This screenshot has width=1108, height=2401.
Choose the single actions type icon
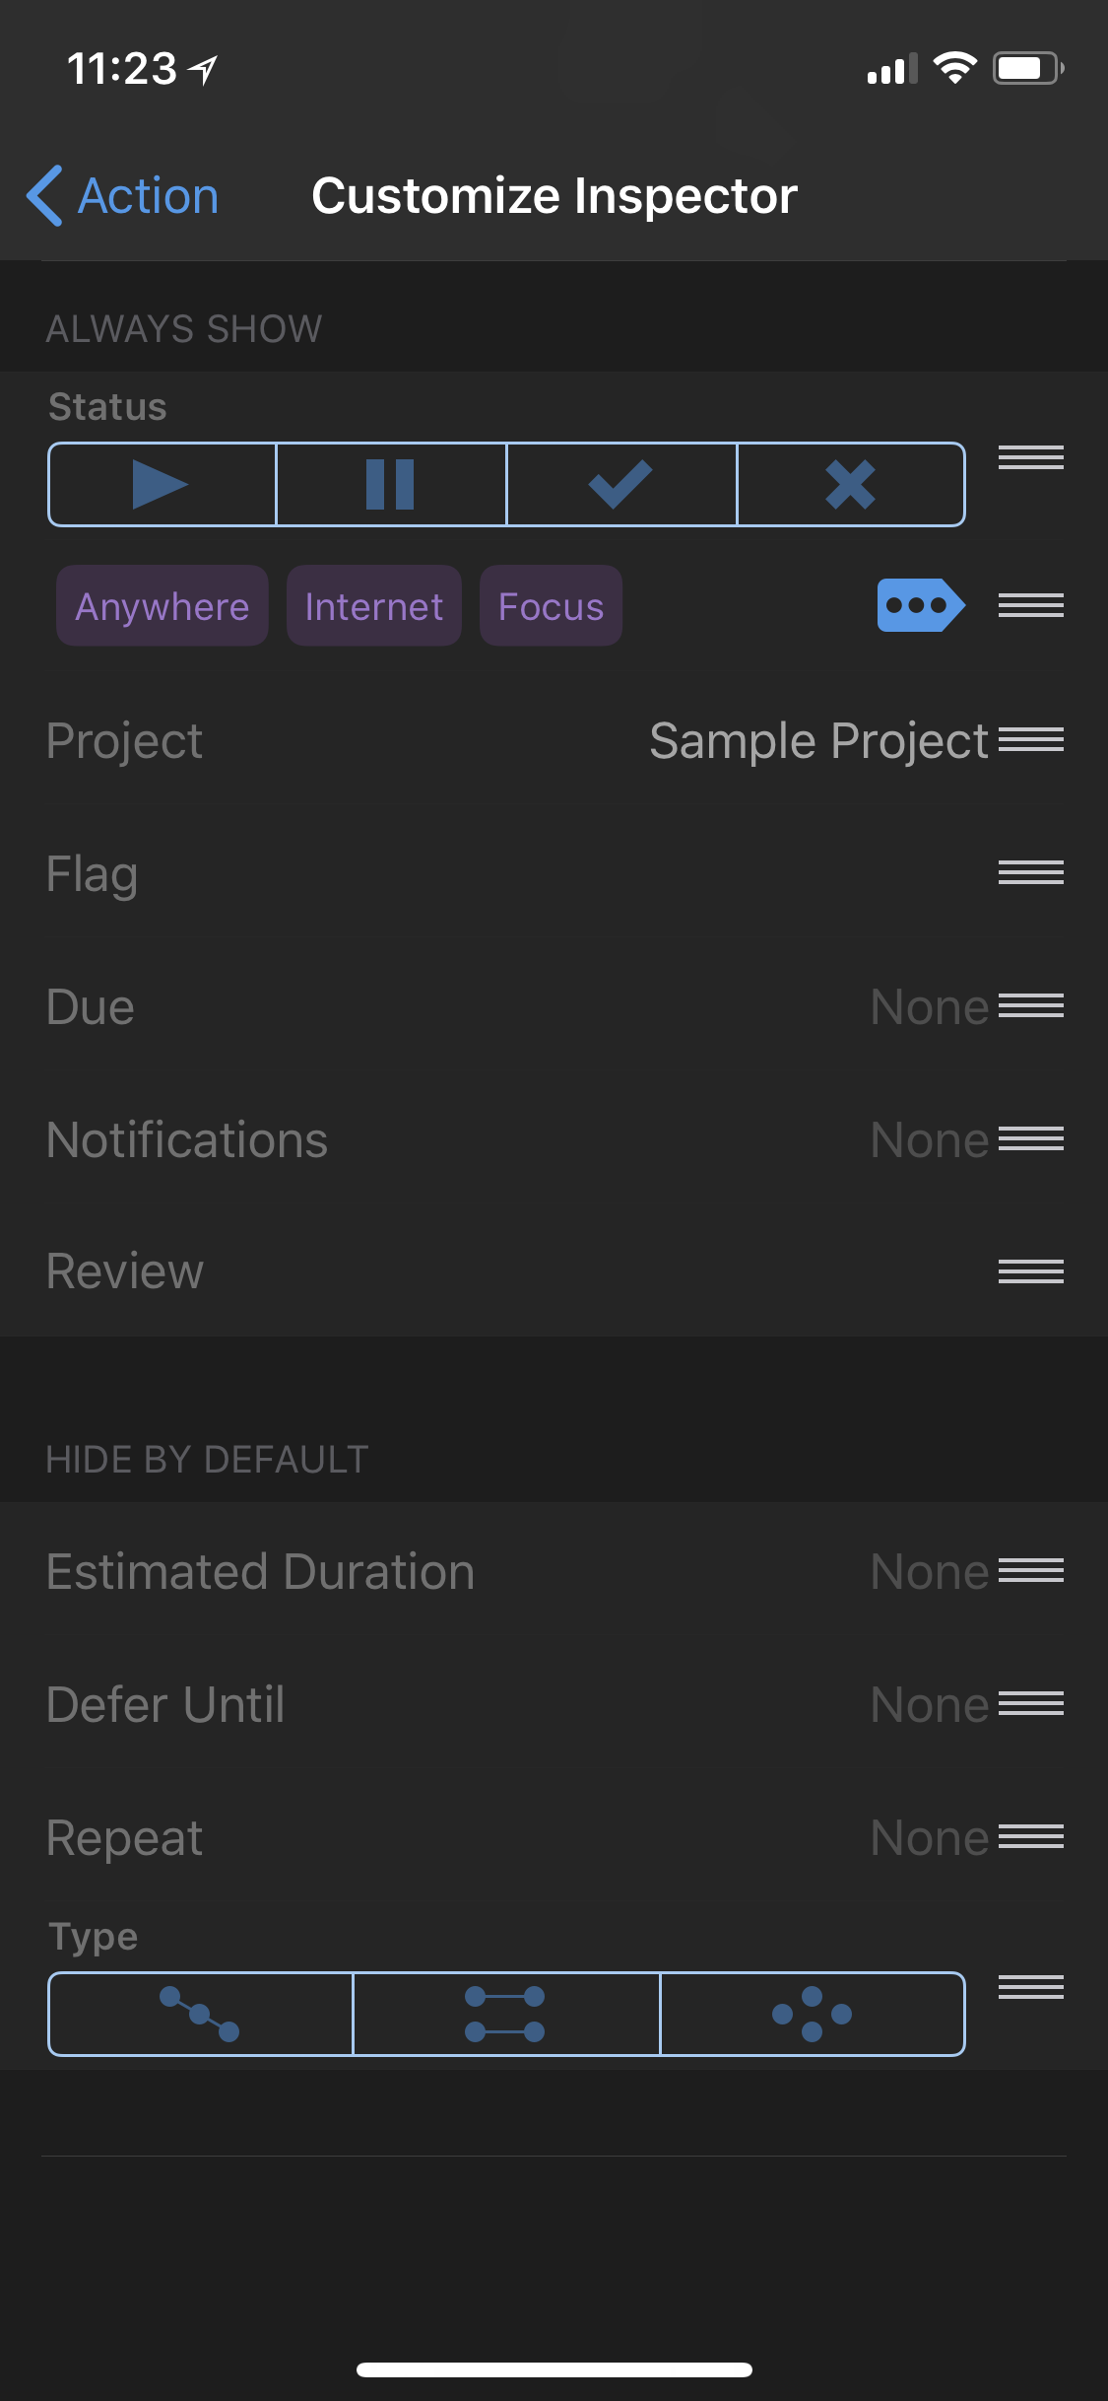[x=812, y=2014]
